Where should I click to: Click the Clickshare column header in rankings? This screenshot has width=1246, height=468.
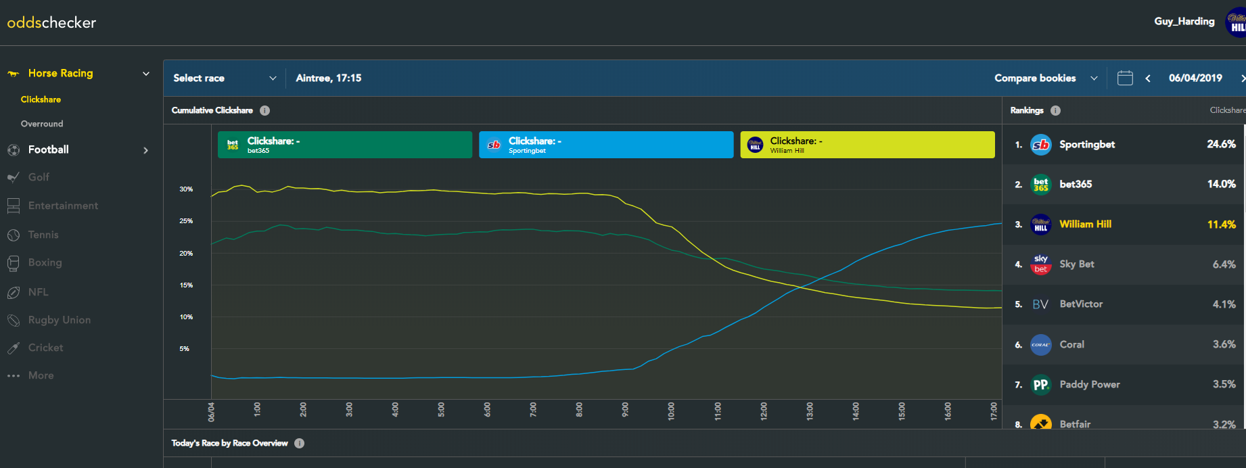click(x=1228, y=110)
